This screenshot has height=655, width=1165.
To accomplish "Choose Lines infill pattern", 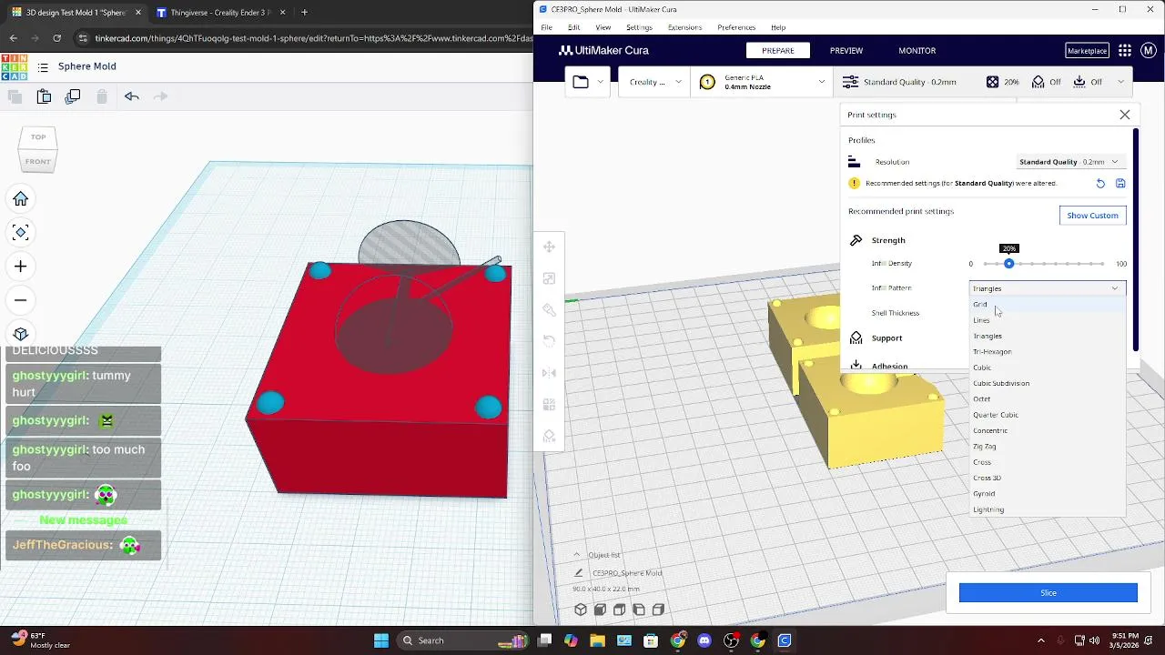I will click(1048, 320).
